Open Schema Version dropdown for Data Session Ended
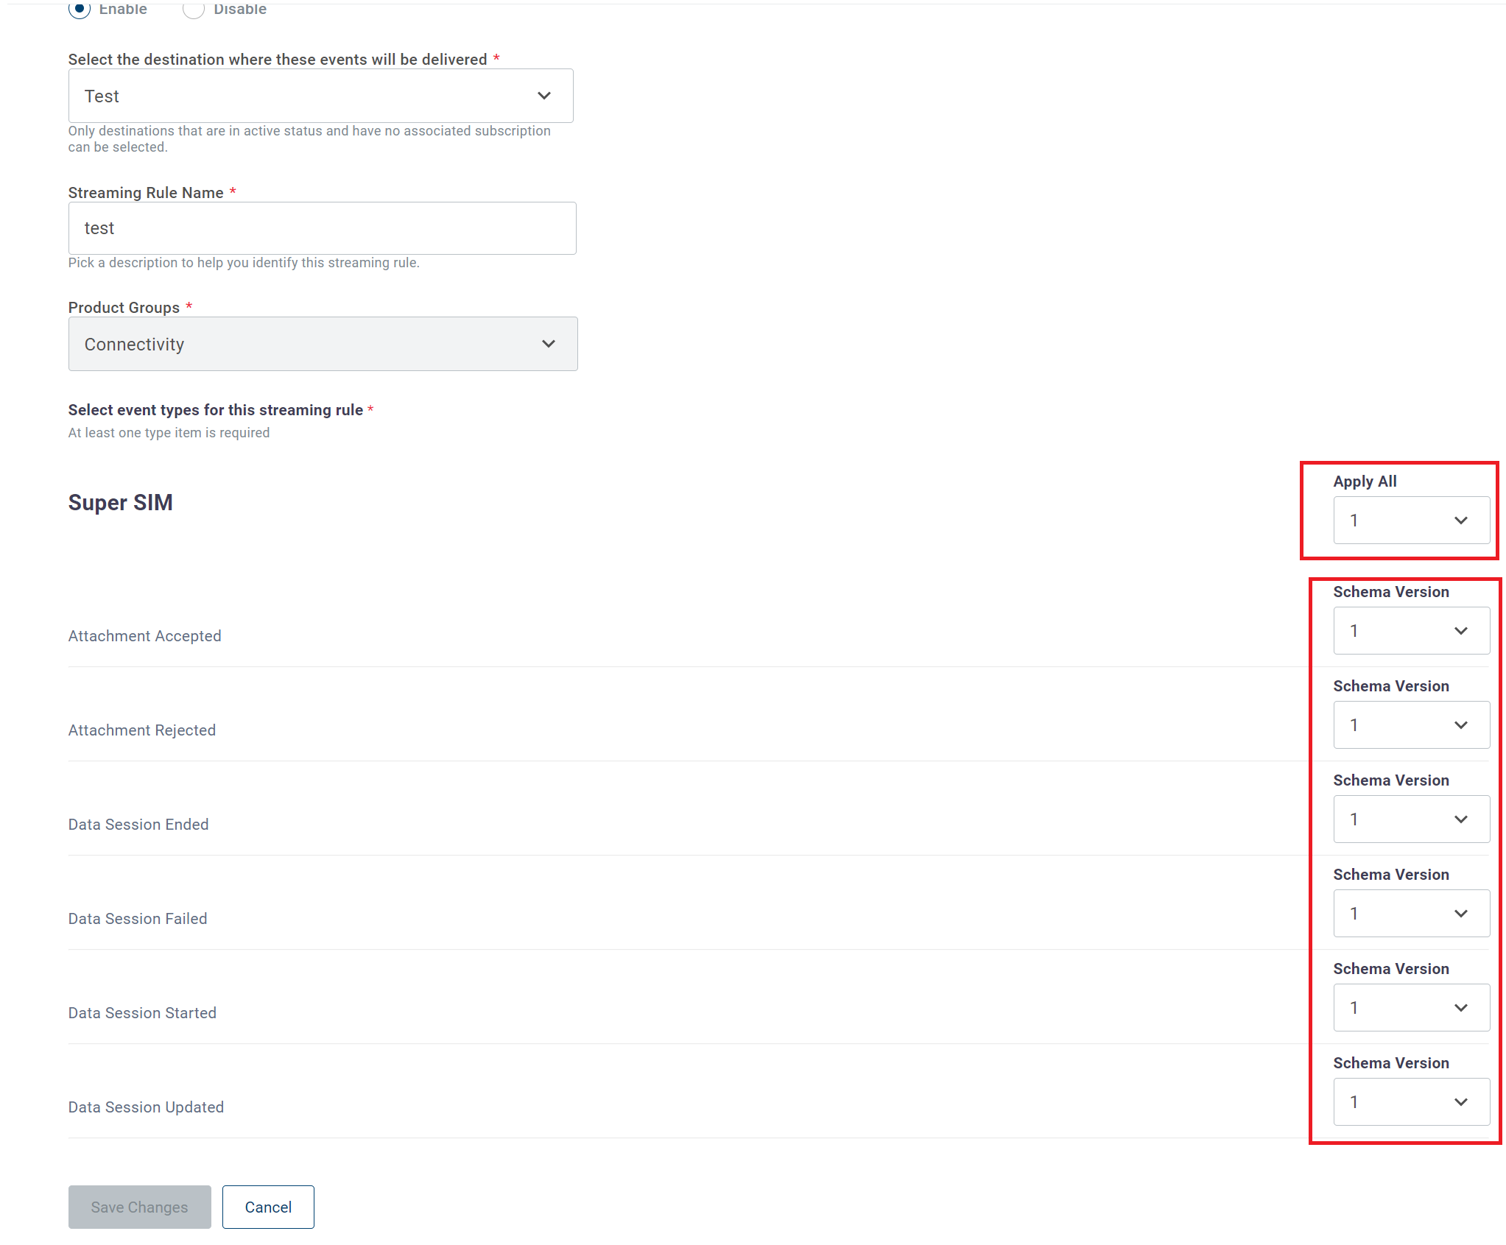 pyautogui.click(x=1410, y=819)
